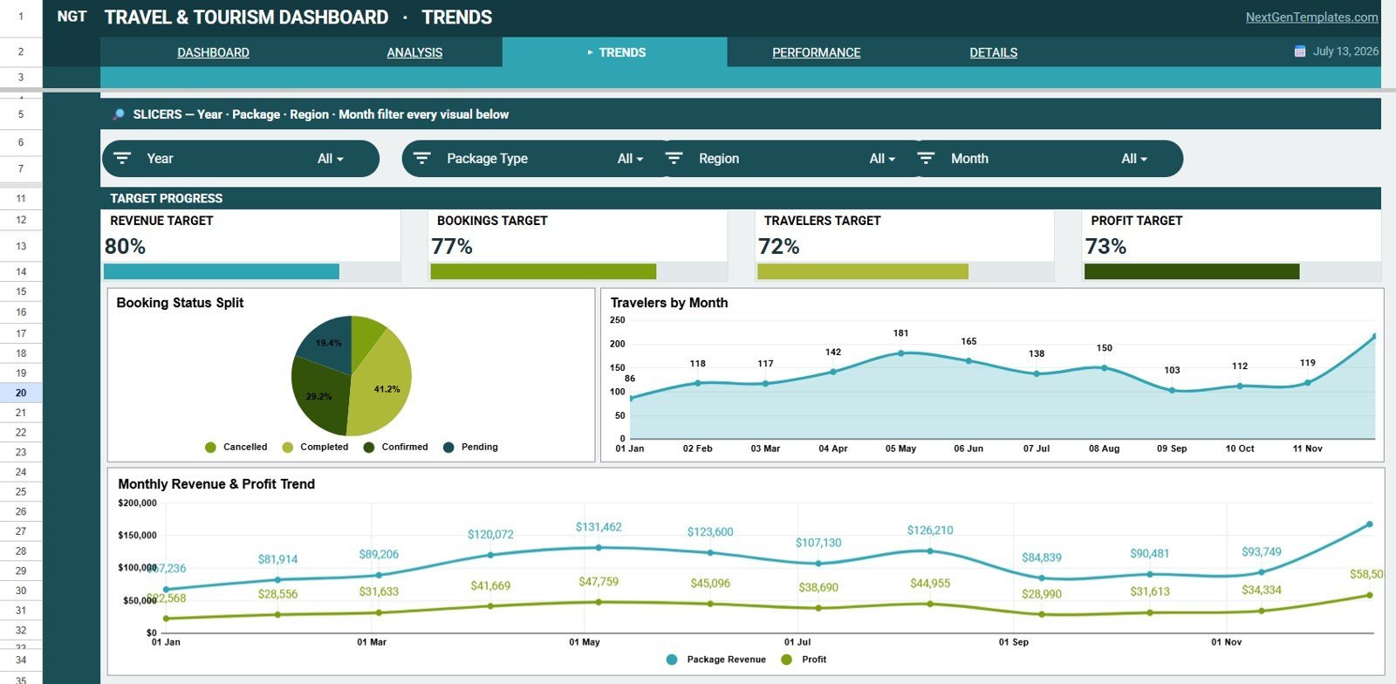
Task: Click the 06 Jun travelers point labeled 165
Action: (x=968, y=360)
